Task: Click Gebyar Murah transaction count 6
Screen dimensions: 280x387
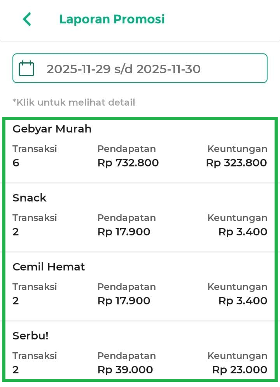Action: coord(16,163)
